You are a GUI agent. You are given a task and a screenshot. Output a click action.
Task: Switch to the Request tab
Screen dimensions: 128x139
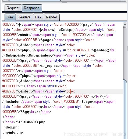pos(13,8)
